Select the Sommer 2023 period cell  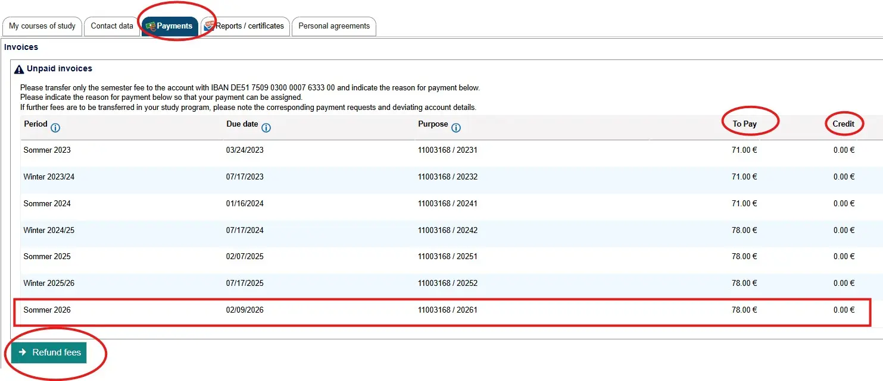[x=47, y=150]
